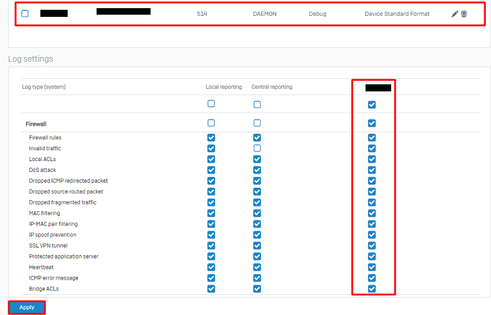This screenshot has width=491, height=315.
Task: Toggle Central reporting select-all checkbox in header row
Action: tap(257, 104)
